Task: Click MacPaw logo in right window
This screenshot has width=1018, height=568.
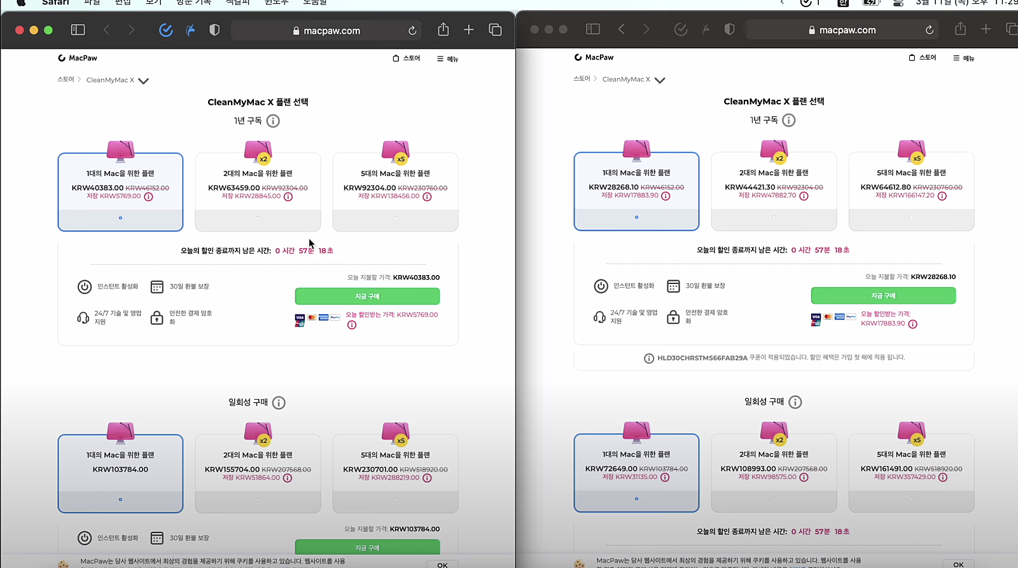Action: coord(594,57)
